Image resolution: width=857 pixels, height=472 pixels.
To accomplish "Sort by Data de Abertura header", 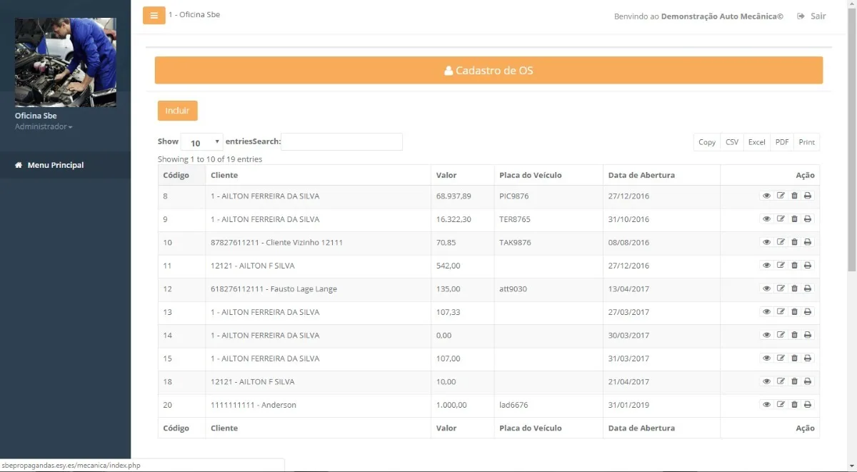I will tap(661, 175).
